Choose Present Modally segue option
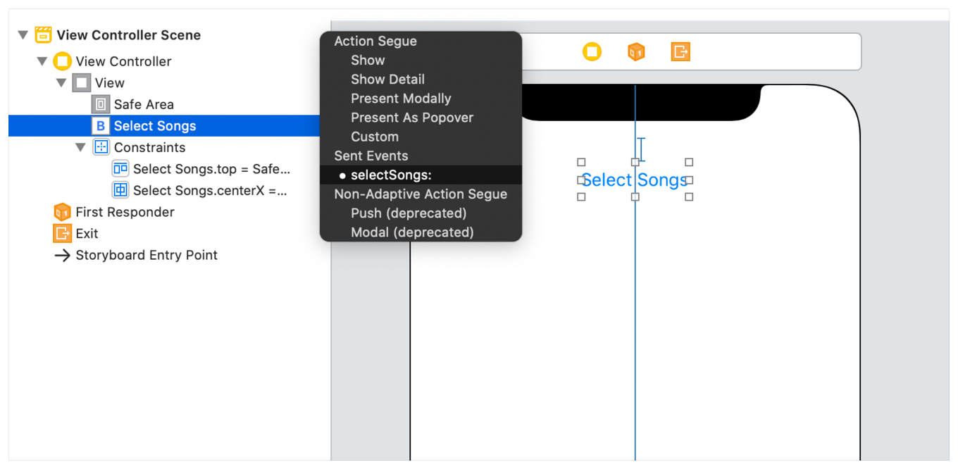Viewport: 958px width, 469px height. click(401, 99)
